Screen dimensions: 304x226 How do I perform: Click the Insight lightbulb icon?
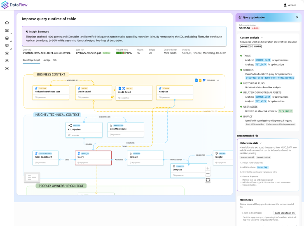tap(217, 153)
